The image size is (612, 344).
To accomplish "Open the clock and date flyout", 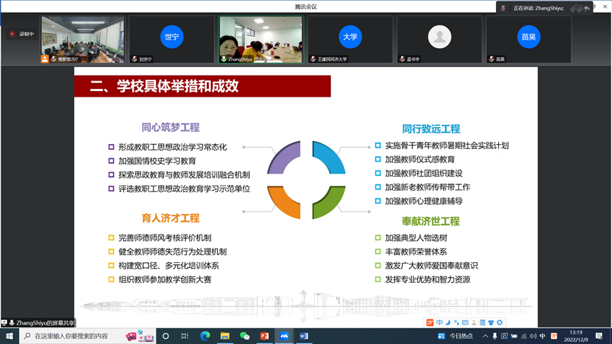I will tap(576, 336).
